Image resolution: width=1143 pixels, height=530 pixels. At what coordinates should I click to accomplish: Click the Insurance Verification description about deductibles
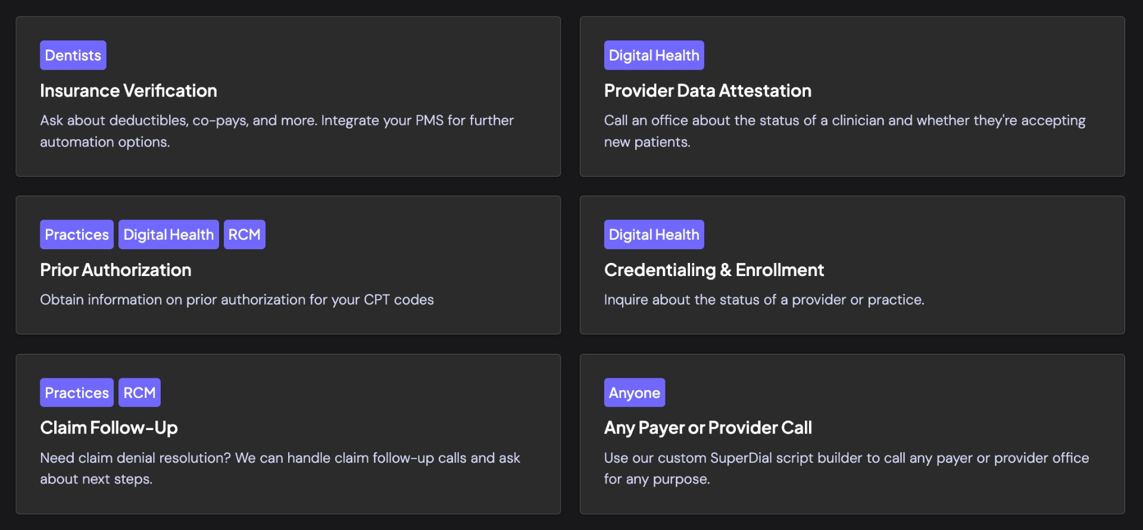point(277,131)
